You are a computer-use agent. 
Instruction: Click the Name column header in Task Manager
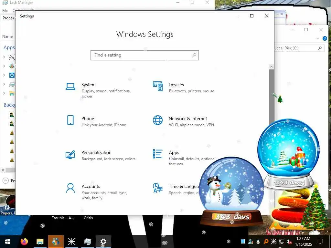pos(7,36)
